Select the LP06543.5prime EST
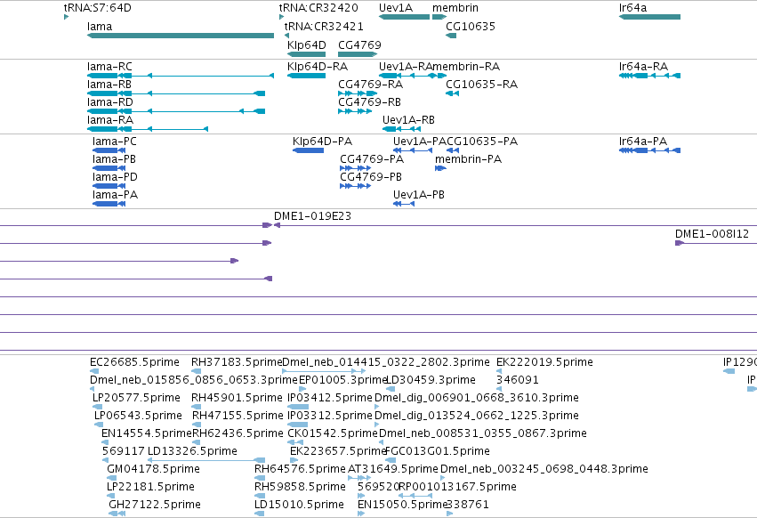Viewport: 757px width, 518px height. point(138,416)
